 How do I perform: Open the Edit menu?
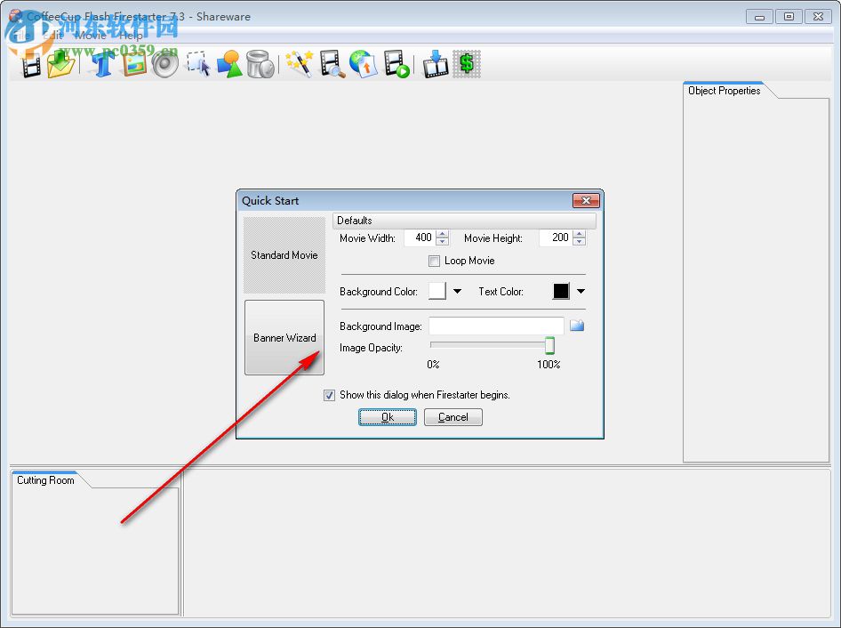[x=53, y=36]
